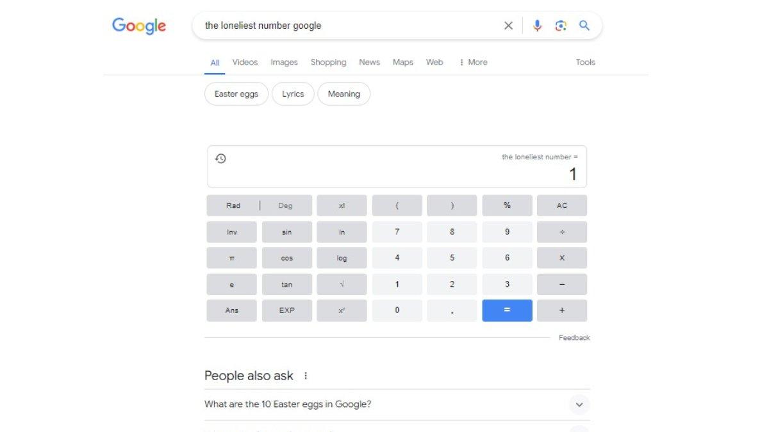Open People also ask options menu
The image size is (769, 432).
[306, 376]
